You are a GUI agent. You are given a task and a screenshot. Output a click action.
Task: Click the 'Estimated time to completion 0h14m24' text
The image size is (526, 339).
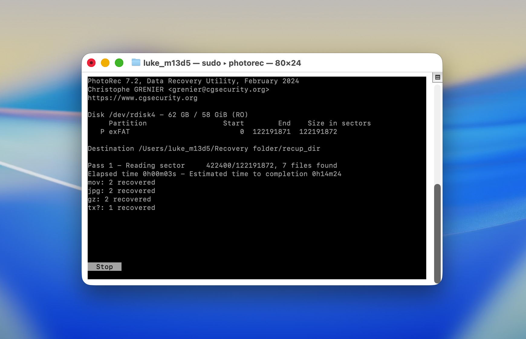[x=265, y=174]
